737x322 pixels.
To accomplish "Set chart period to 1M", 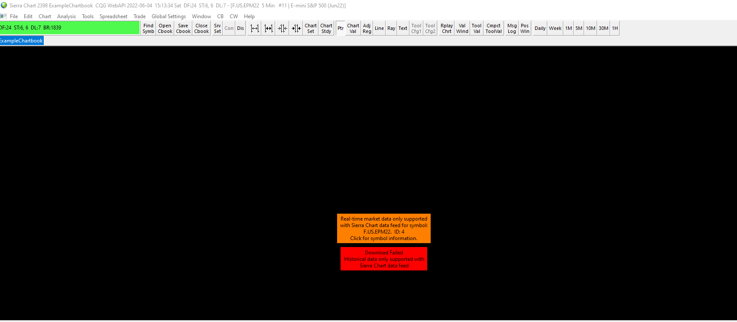I will coord(568,28).
